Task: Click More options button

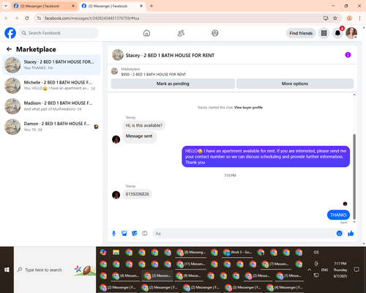Action: pos(295,84)
